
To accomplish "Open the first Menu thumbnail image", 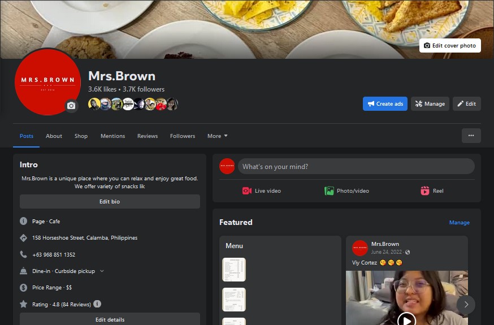I will [234, 270].
